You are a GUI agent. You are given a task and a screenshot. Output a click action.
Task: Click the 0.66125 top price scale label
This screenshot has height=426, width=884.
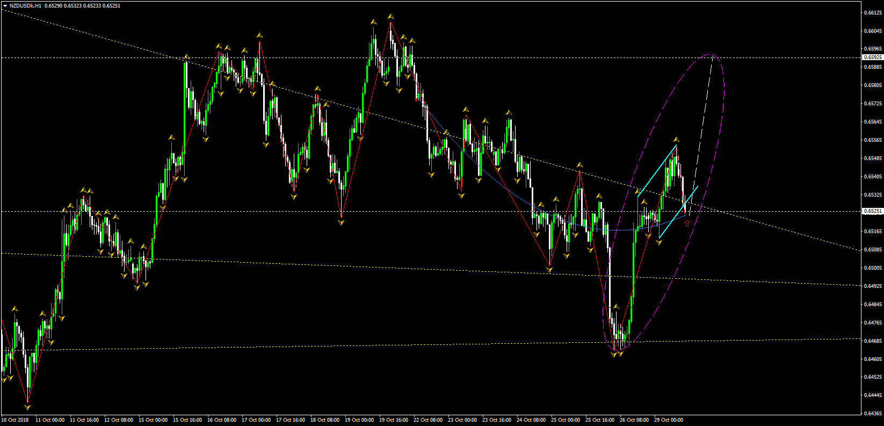[x=873, y=12]
